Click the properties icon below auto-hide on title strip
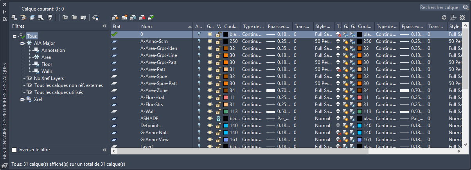 [5, 19]
